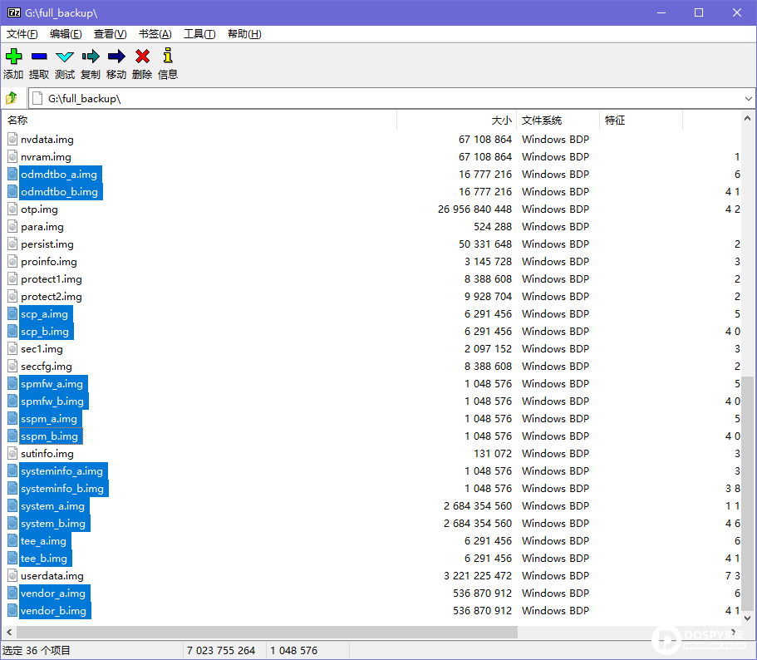Screen dimensions: 757x660
Task: Expand the address path dropdown arrow
Action: coord(748,98)
